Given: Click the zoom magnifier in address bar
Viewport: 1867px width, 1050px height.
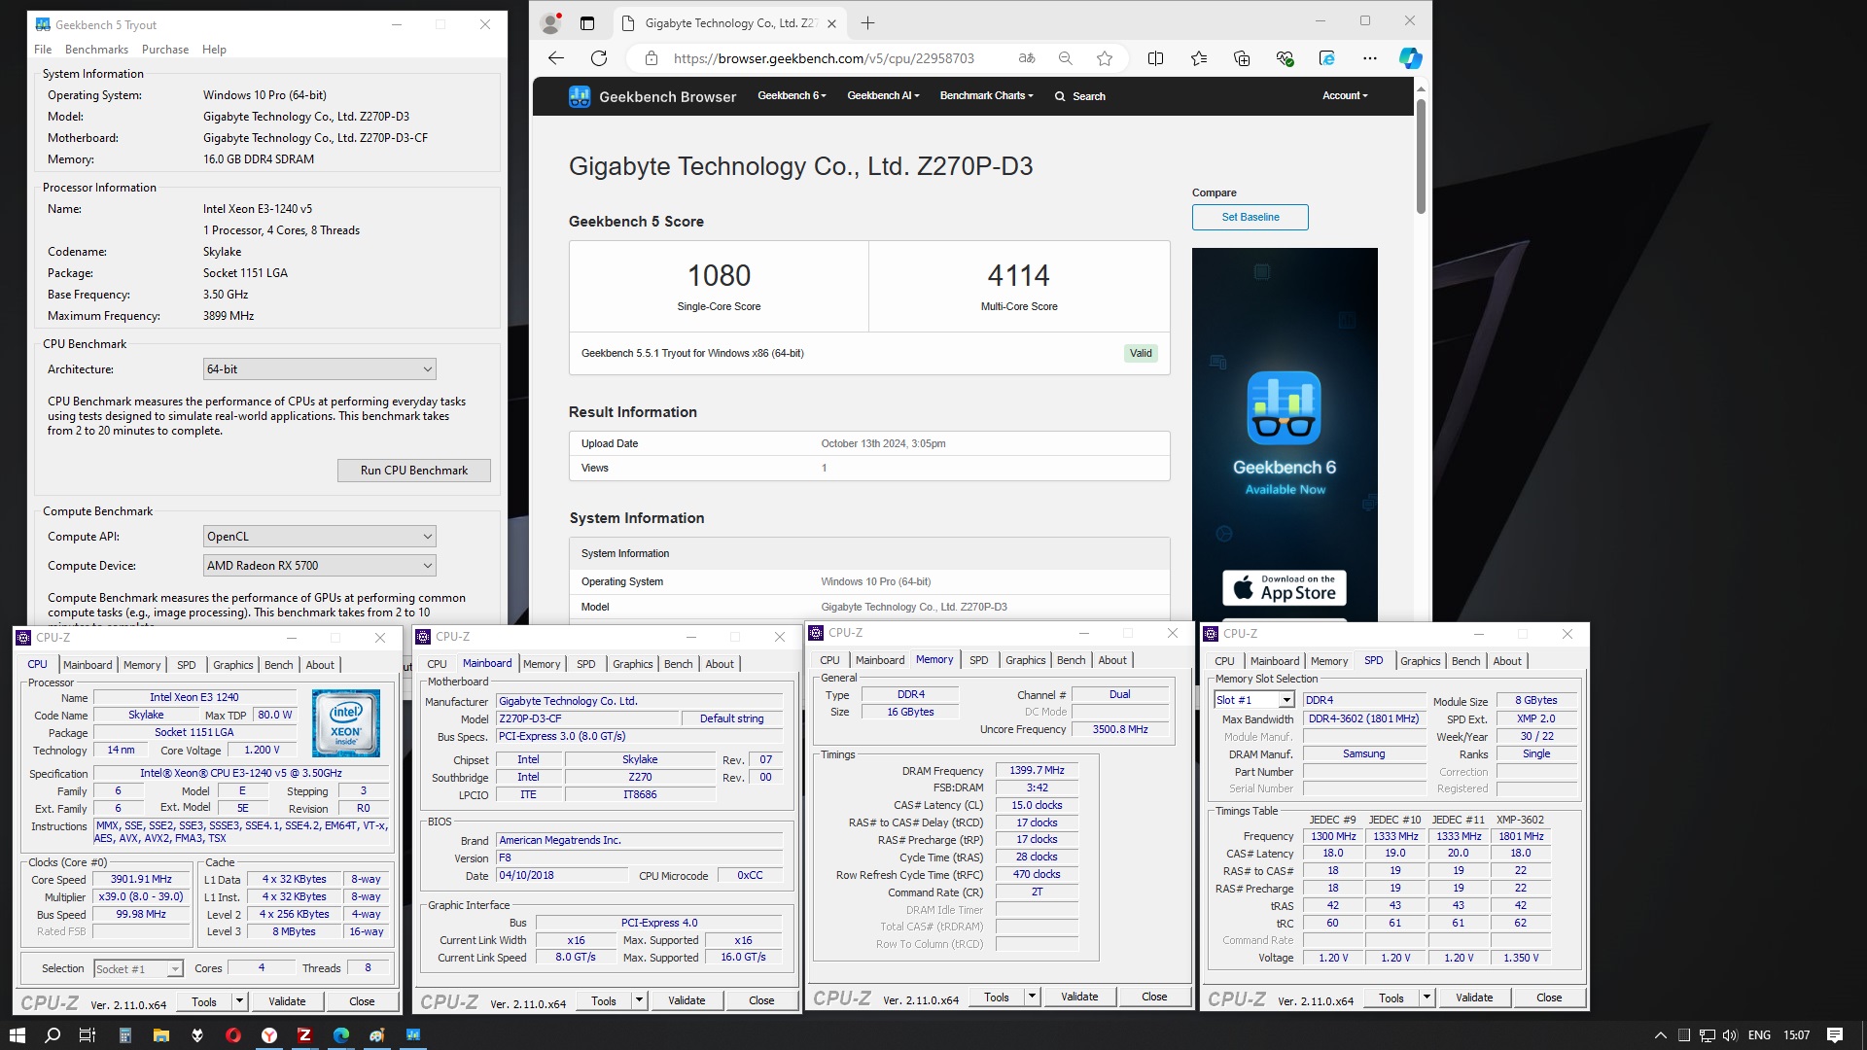Looking at the screenshot, I should (1066, 58).
